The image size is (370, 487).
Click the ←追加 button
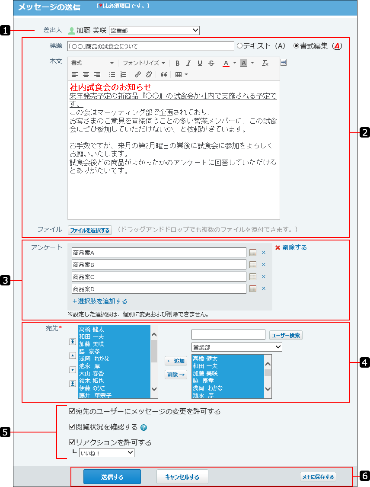click(175, 361)
